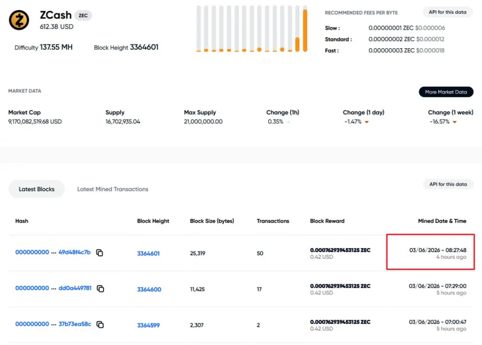
Task: Select block size 11,425
Action: point(197,290)
